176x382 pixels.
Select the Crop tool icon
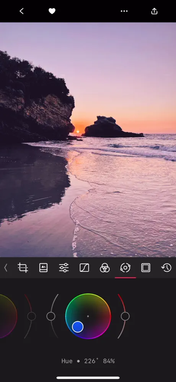[23, 268]
